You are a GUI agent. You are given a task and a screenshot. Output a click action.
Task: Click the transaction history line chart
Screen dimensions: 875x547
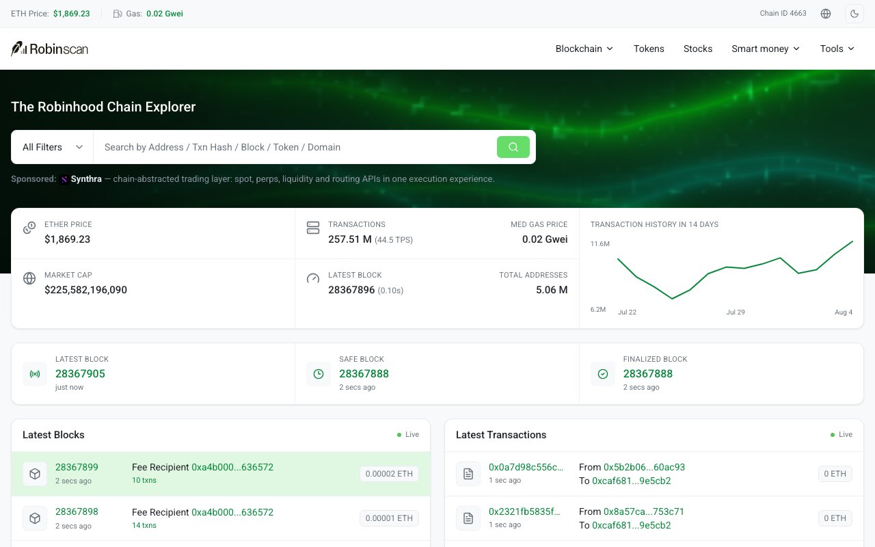click(735, 270)
